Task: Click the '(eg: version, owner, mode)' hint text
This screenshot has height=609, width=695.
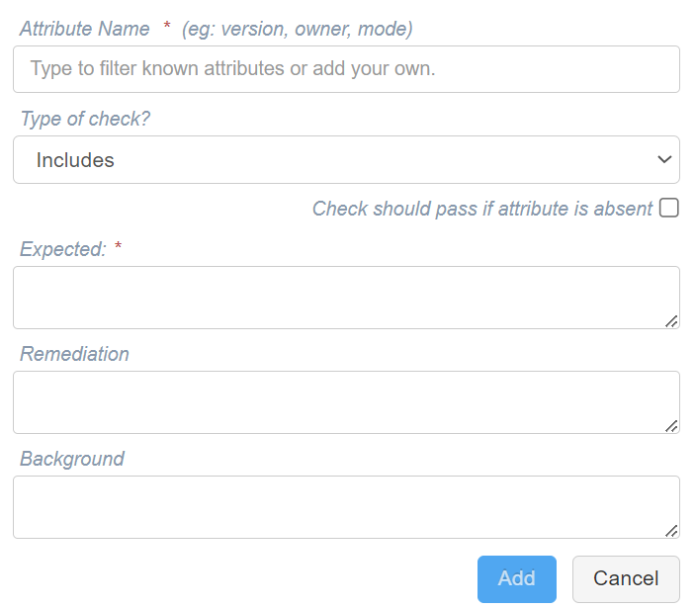Action: tap(297, 30)
